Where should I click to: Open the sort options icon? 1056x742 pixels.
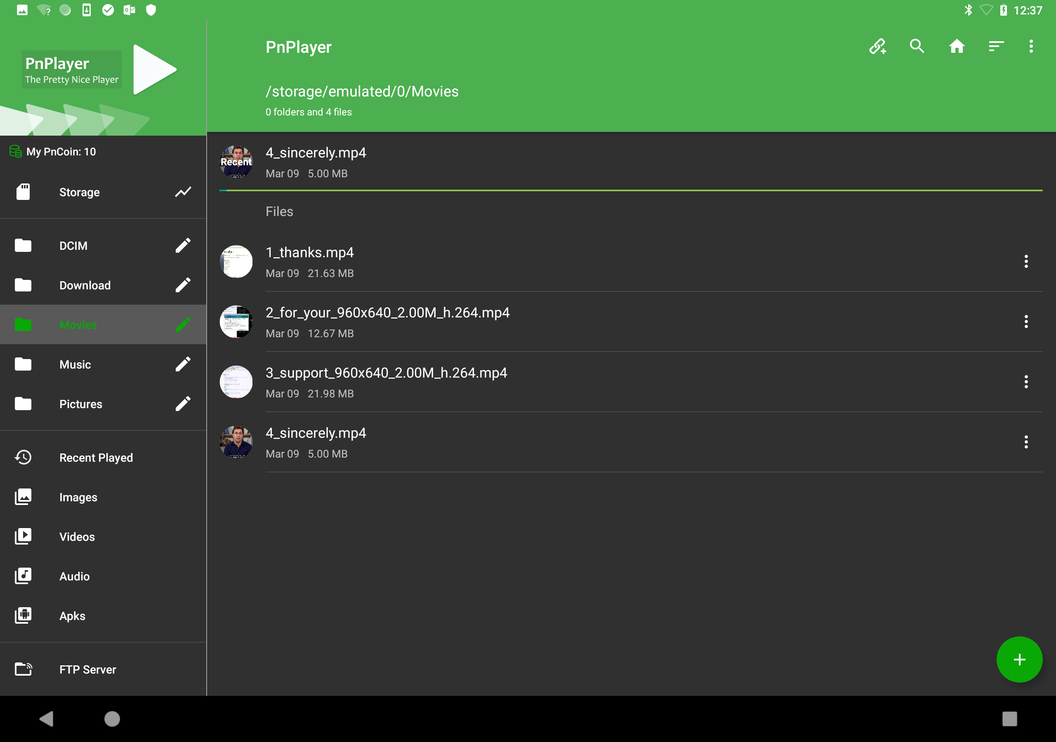click(996, 47)
